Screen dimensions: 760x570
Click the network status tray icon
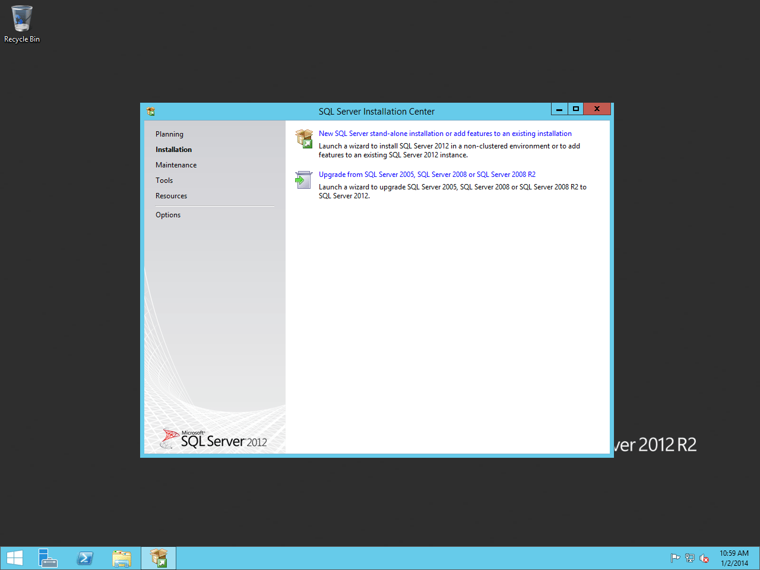tap(689, 558)
